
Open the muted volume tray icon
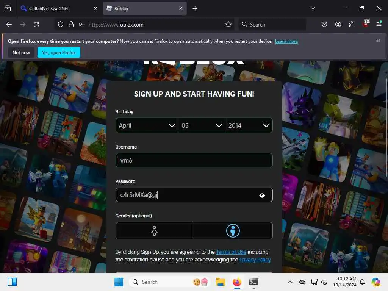click(324, 282)
